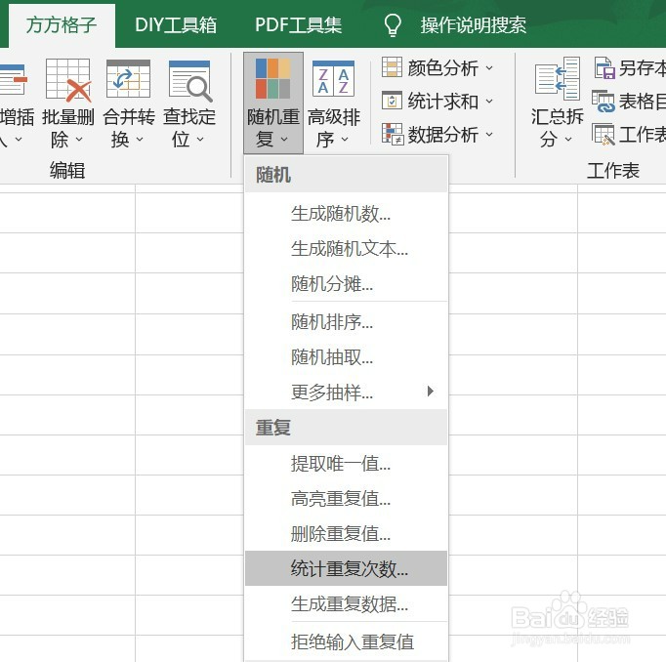Click the 批量删除 table delete icon
The width and height of the screenshot is (666, 662).
tap(68, 80)
